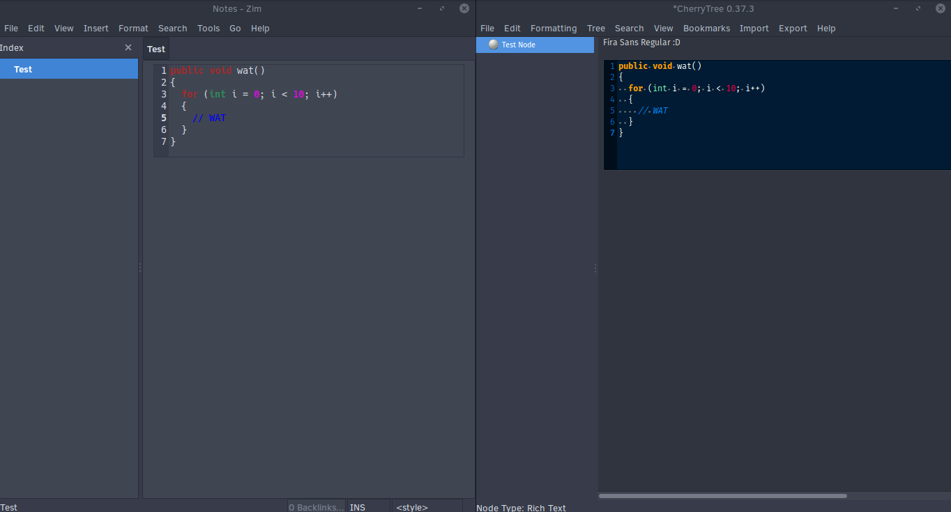
Task: Open File menu in Zim window
Action: [x=11, y=29]
